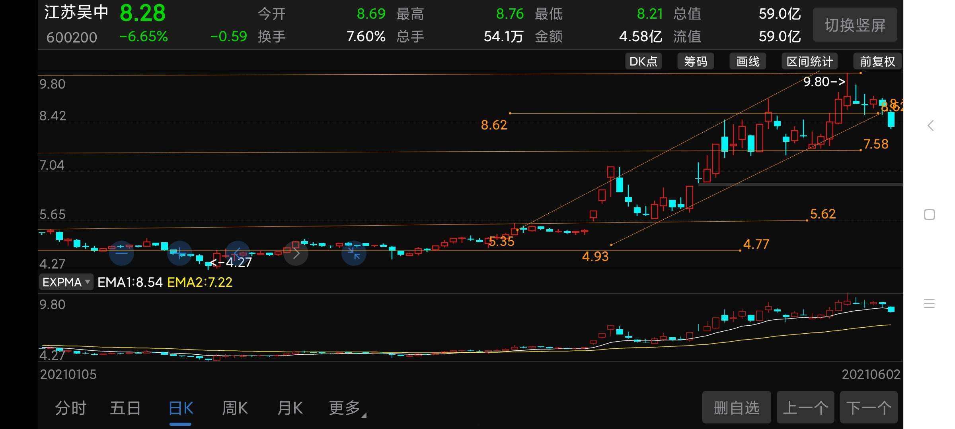Tap the start date 20210105
This screenshot has height=429, width=955.
[x=68, y=375]
